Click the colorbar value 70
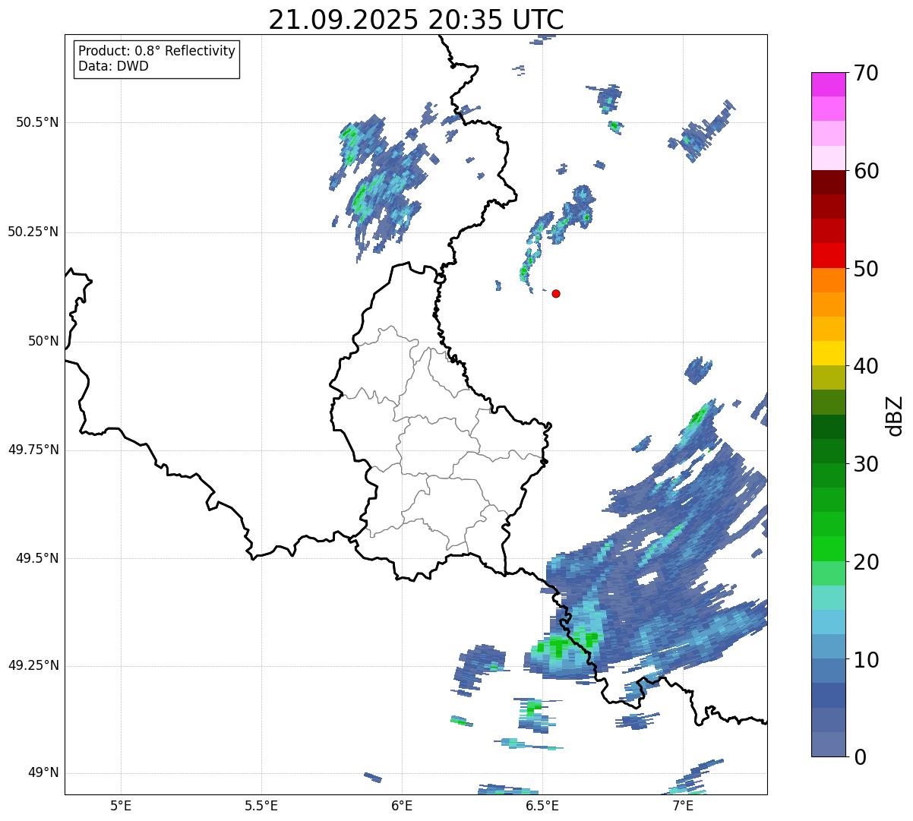The image size is (913, 821). pos(866,73)
